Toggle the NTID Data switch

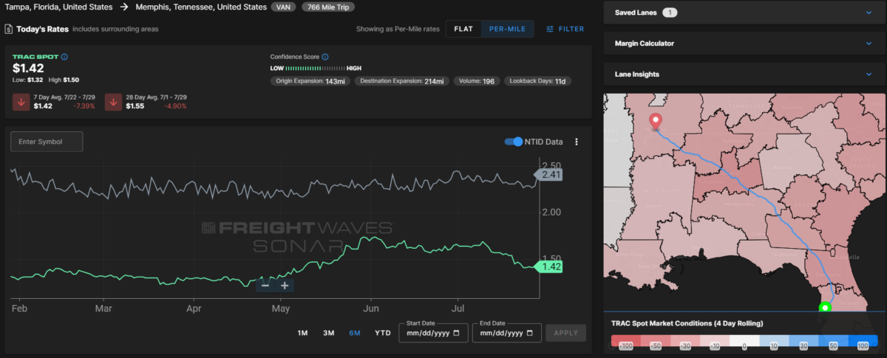(x=514, y=142)
